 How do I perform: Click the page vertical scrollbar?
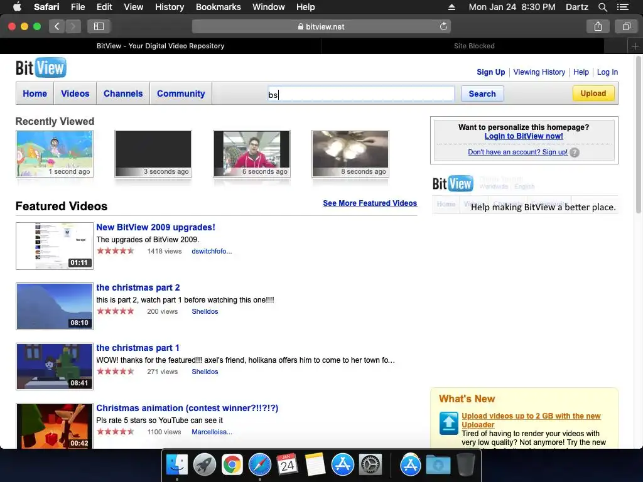(x=639, y=136)
